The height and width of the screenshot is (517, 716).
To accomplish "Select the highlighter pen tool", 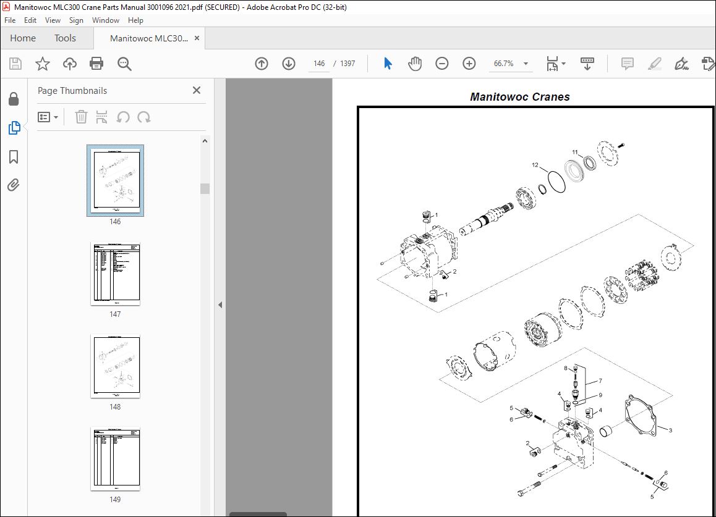I will pyautogui.click(x=654, y=64).
